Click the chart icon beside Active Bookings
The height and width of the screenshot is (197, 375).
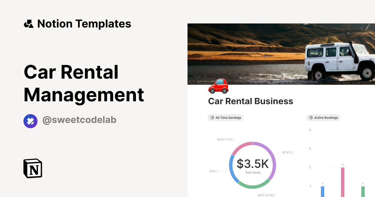click(x=311, y=118)
